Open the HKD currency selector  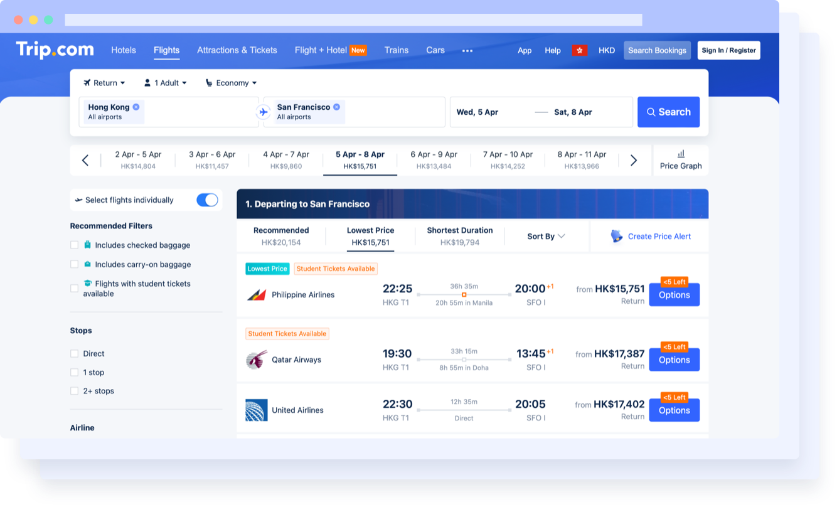607,50
